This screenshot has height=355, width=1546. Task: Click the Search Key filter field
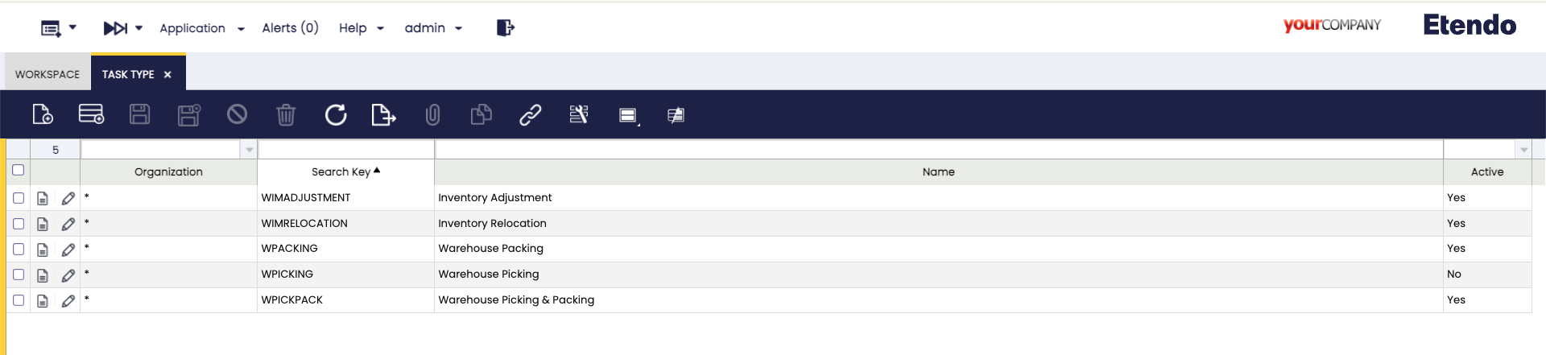tap(345, 150)
